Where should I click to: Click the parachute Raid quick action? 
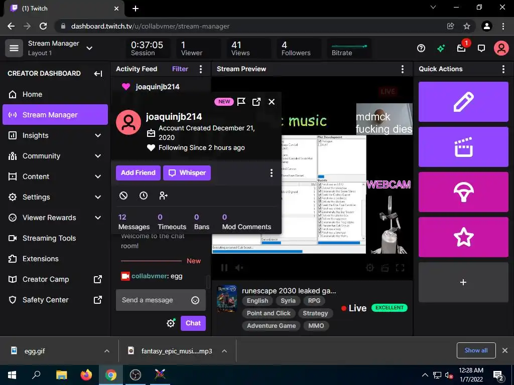coord(463,192)
